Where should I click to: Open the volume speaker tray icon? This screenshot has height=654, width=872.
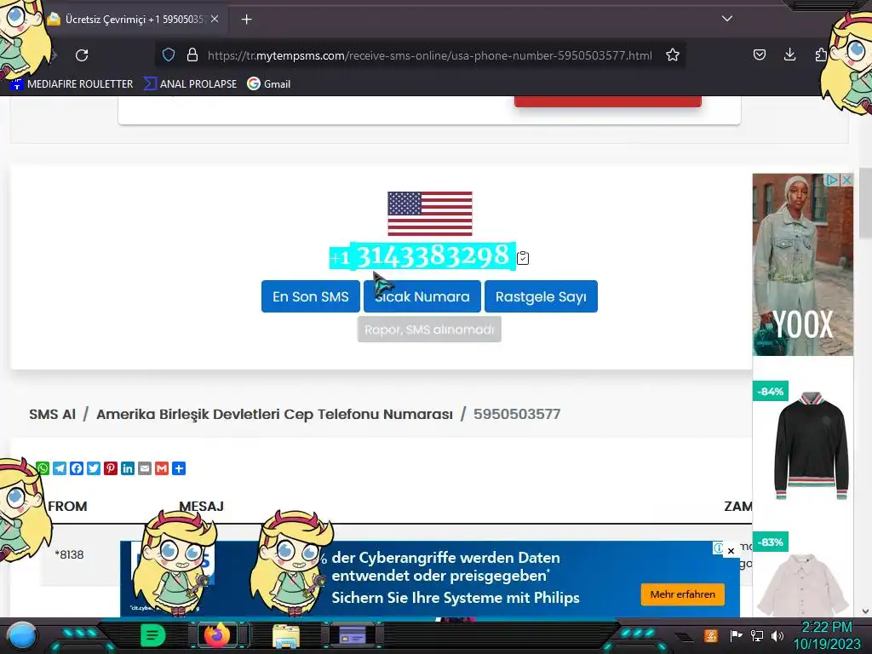(x=777, y=635)
